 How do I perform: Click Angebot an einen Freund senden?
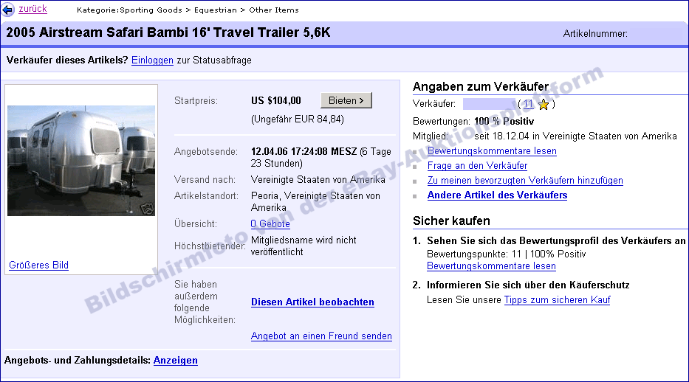tap(321, 336)
